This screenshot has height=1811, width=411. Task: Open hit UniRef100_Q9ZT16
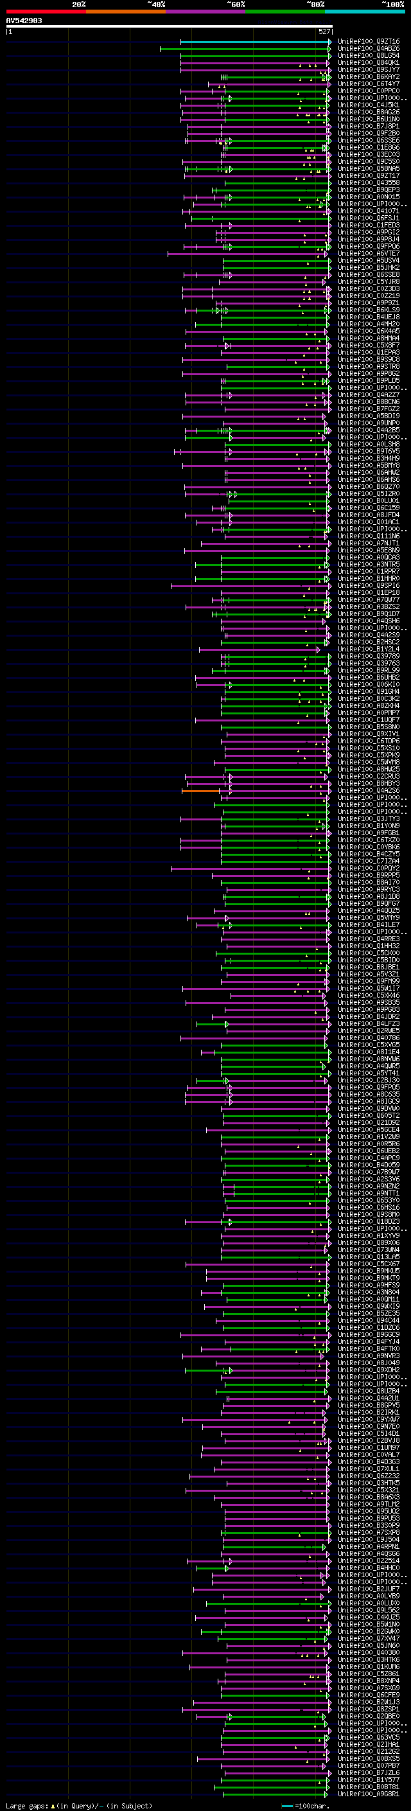369,42
